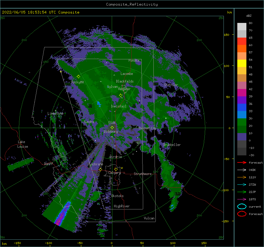The image size is (264, 247).
Task: Click the Banff label
Action: (x=48, y=164)
